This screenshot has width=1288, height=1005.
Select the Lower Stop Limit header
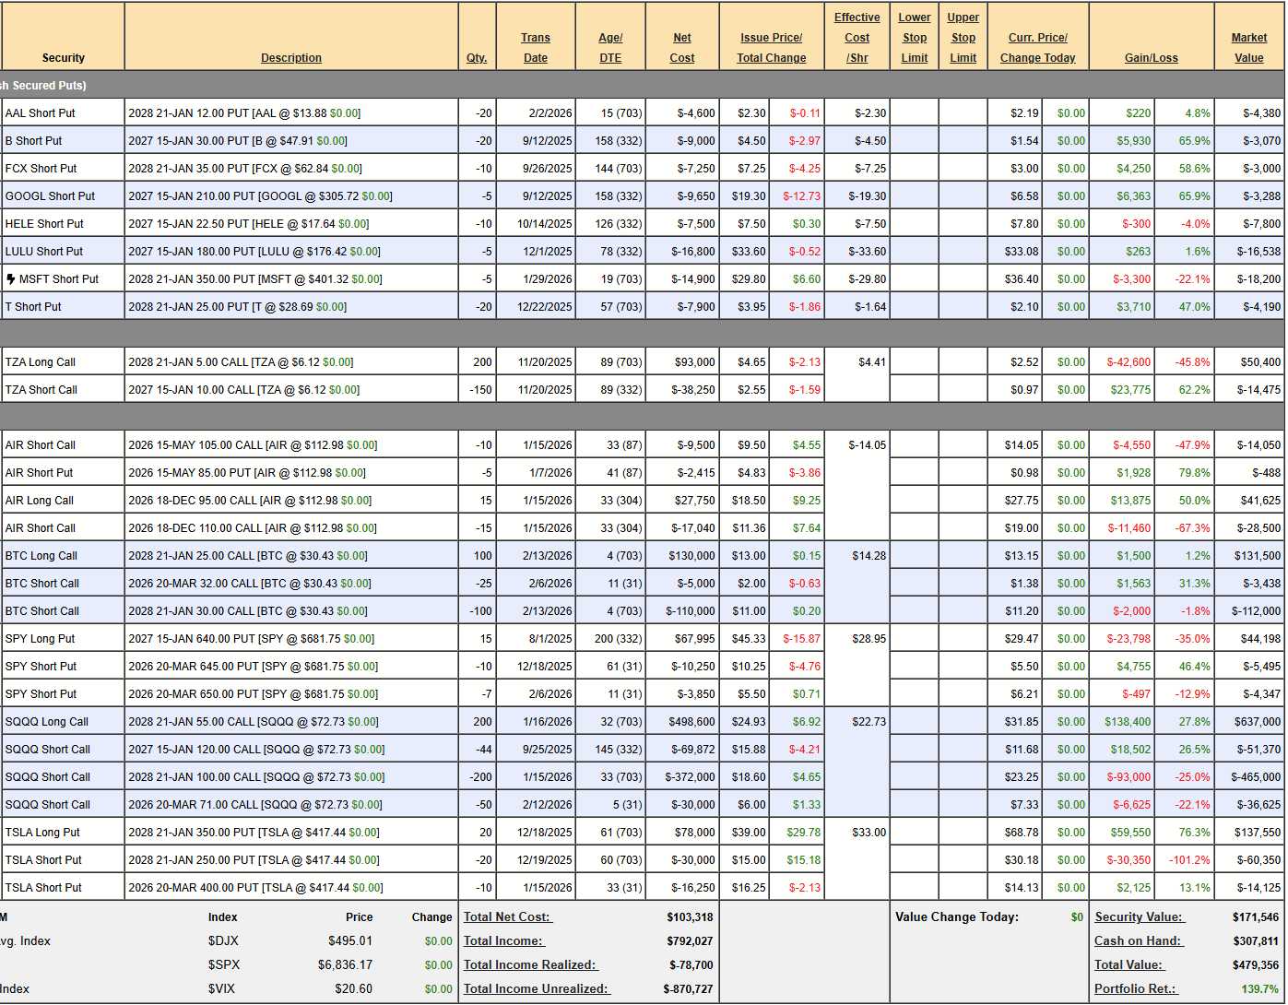pos(914,38)
